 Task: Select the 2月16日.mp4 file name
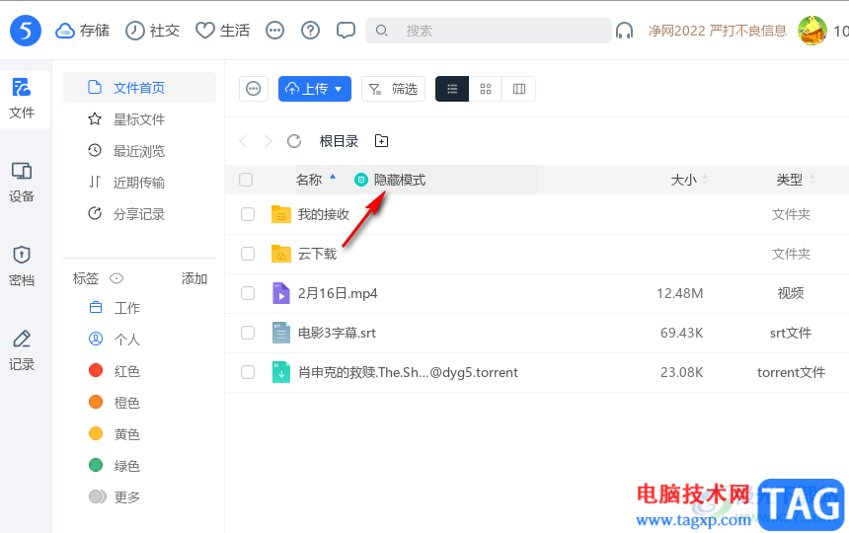(338, 293)
